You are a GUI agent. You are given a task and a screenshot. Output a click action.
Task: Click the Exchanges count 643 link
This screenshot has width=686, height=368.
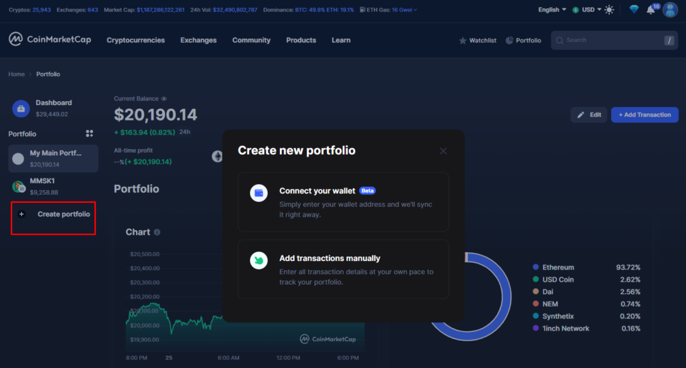(x=92, y=9)
